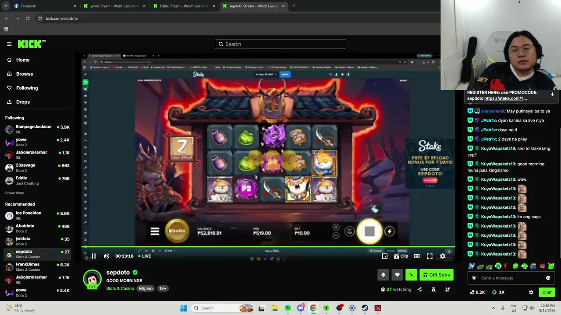
Task: Open the Kick sidebar hamburger menu
Action: [x=9, y=44]
